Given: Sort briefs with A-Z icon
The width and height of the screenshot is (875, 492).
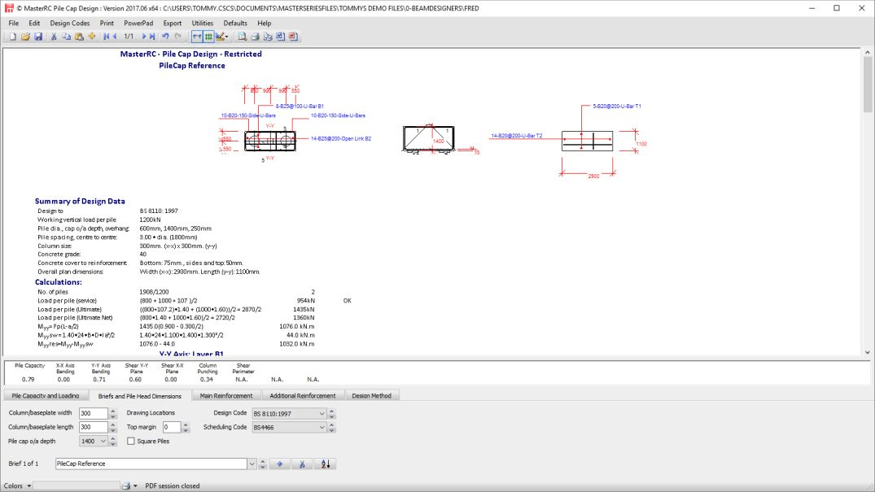Looking at the screenshot, I should [326, 464].
